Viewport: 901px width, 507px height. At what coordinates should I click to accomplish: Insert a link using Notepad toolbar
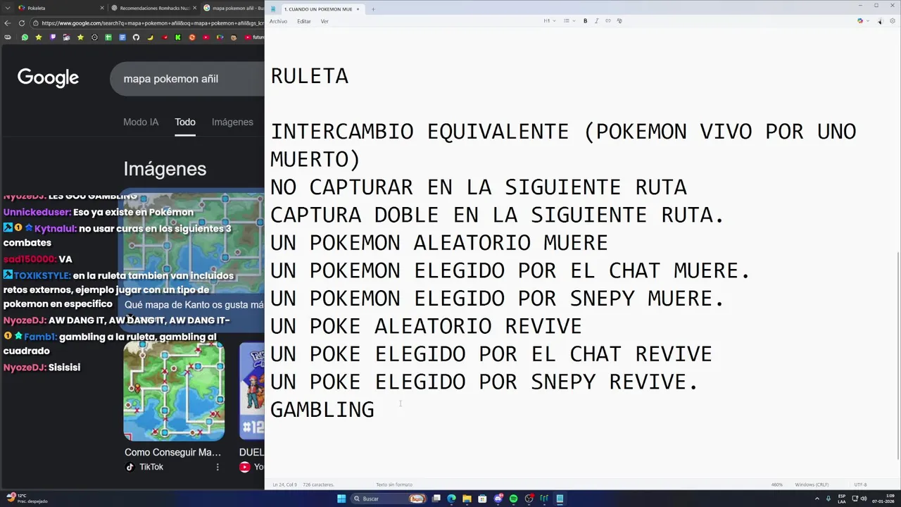[x=608, y=21]
